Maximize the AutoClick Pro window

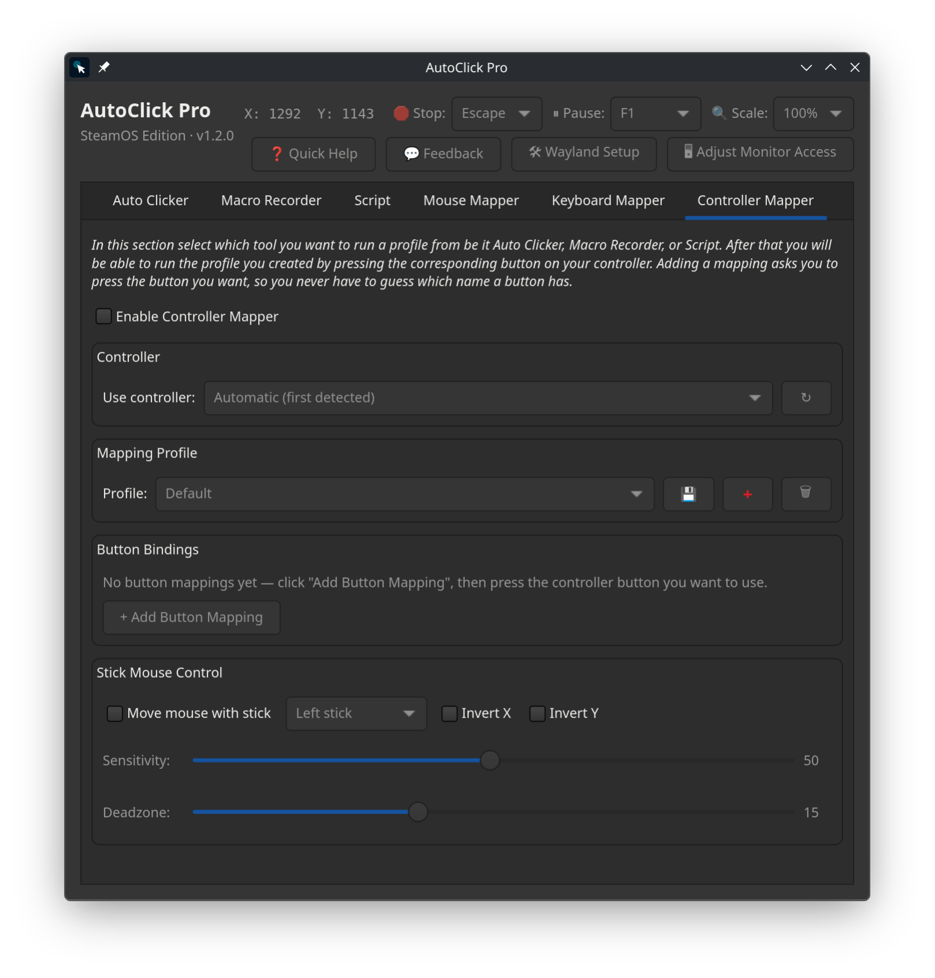[830, 68]
